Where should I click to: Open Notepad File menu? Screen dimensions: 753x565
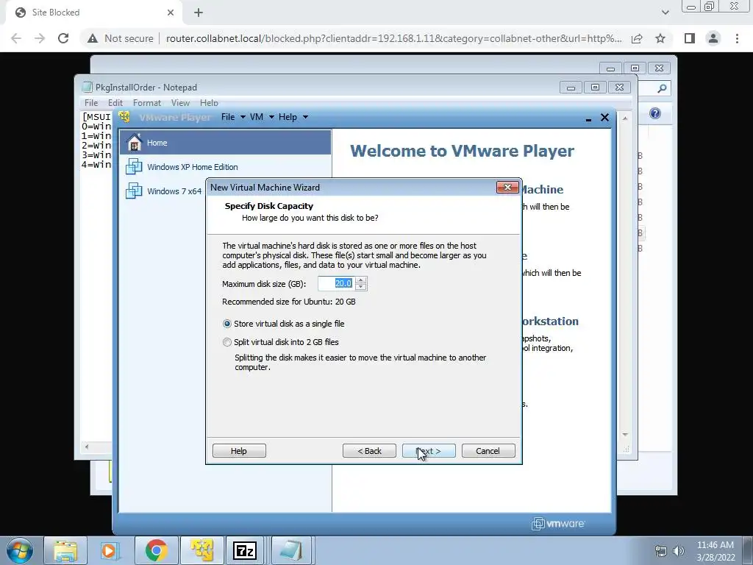coord(90,103)
